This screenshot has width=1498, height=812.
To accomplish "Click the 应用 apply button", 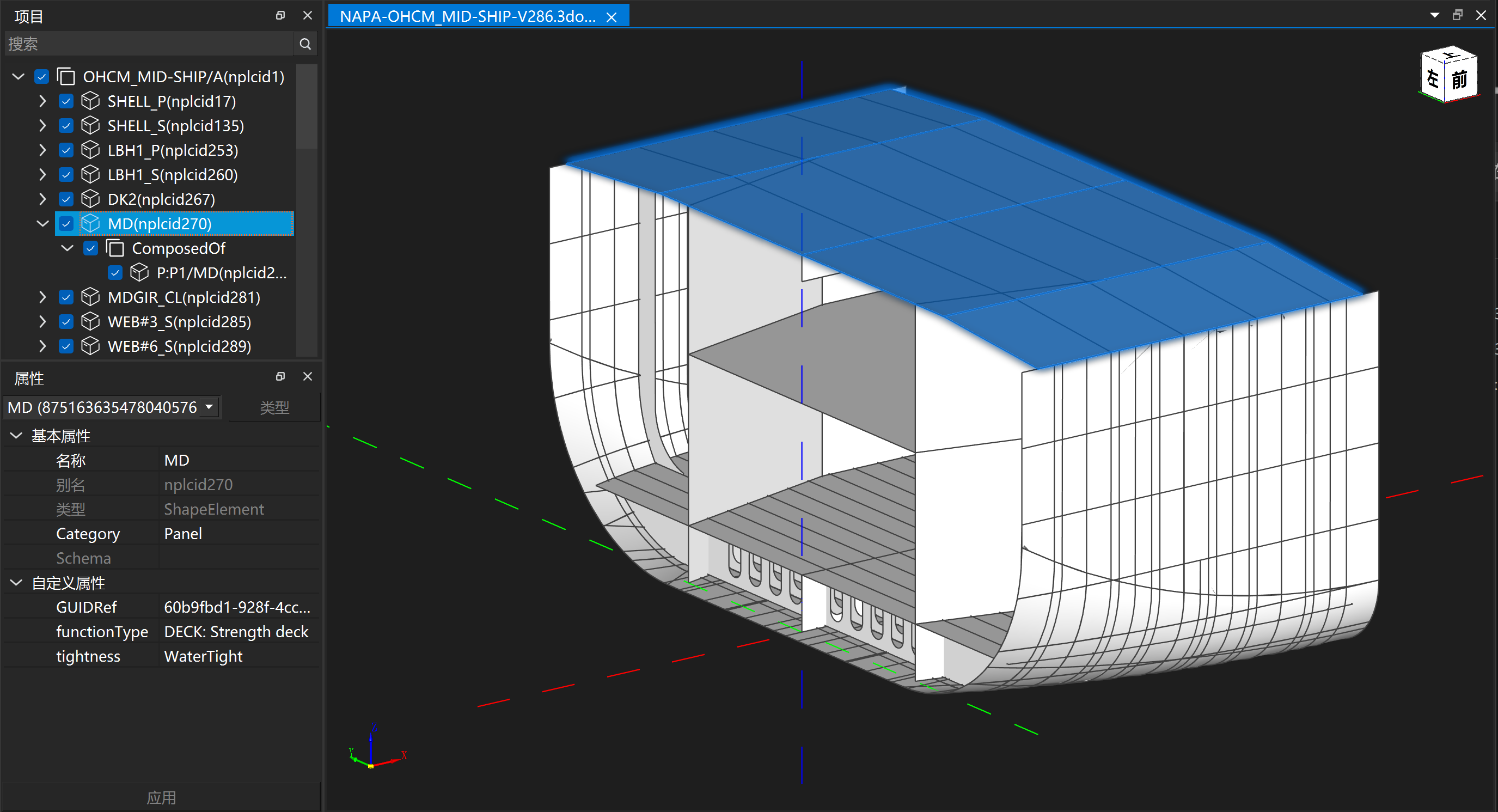I will (161, 797).
